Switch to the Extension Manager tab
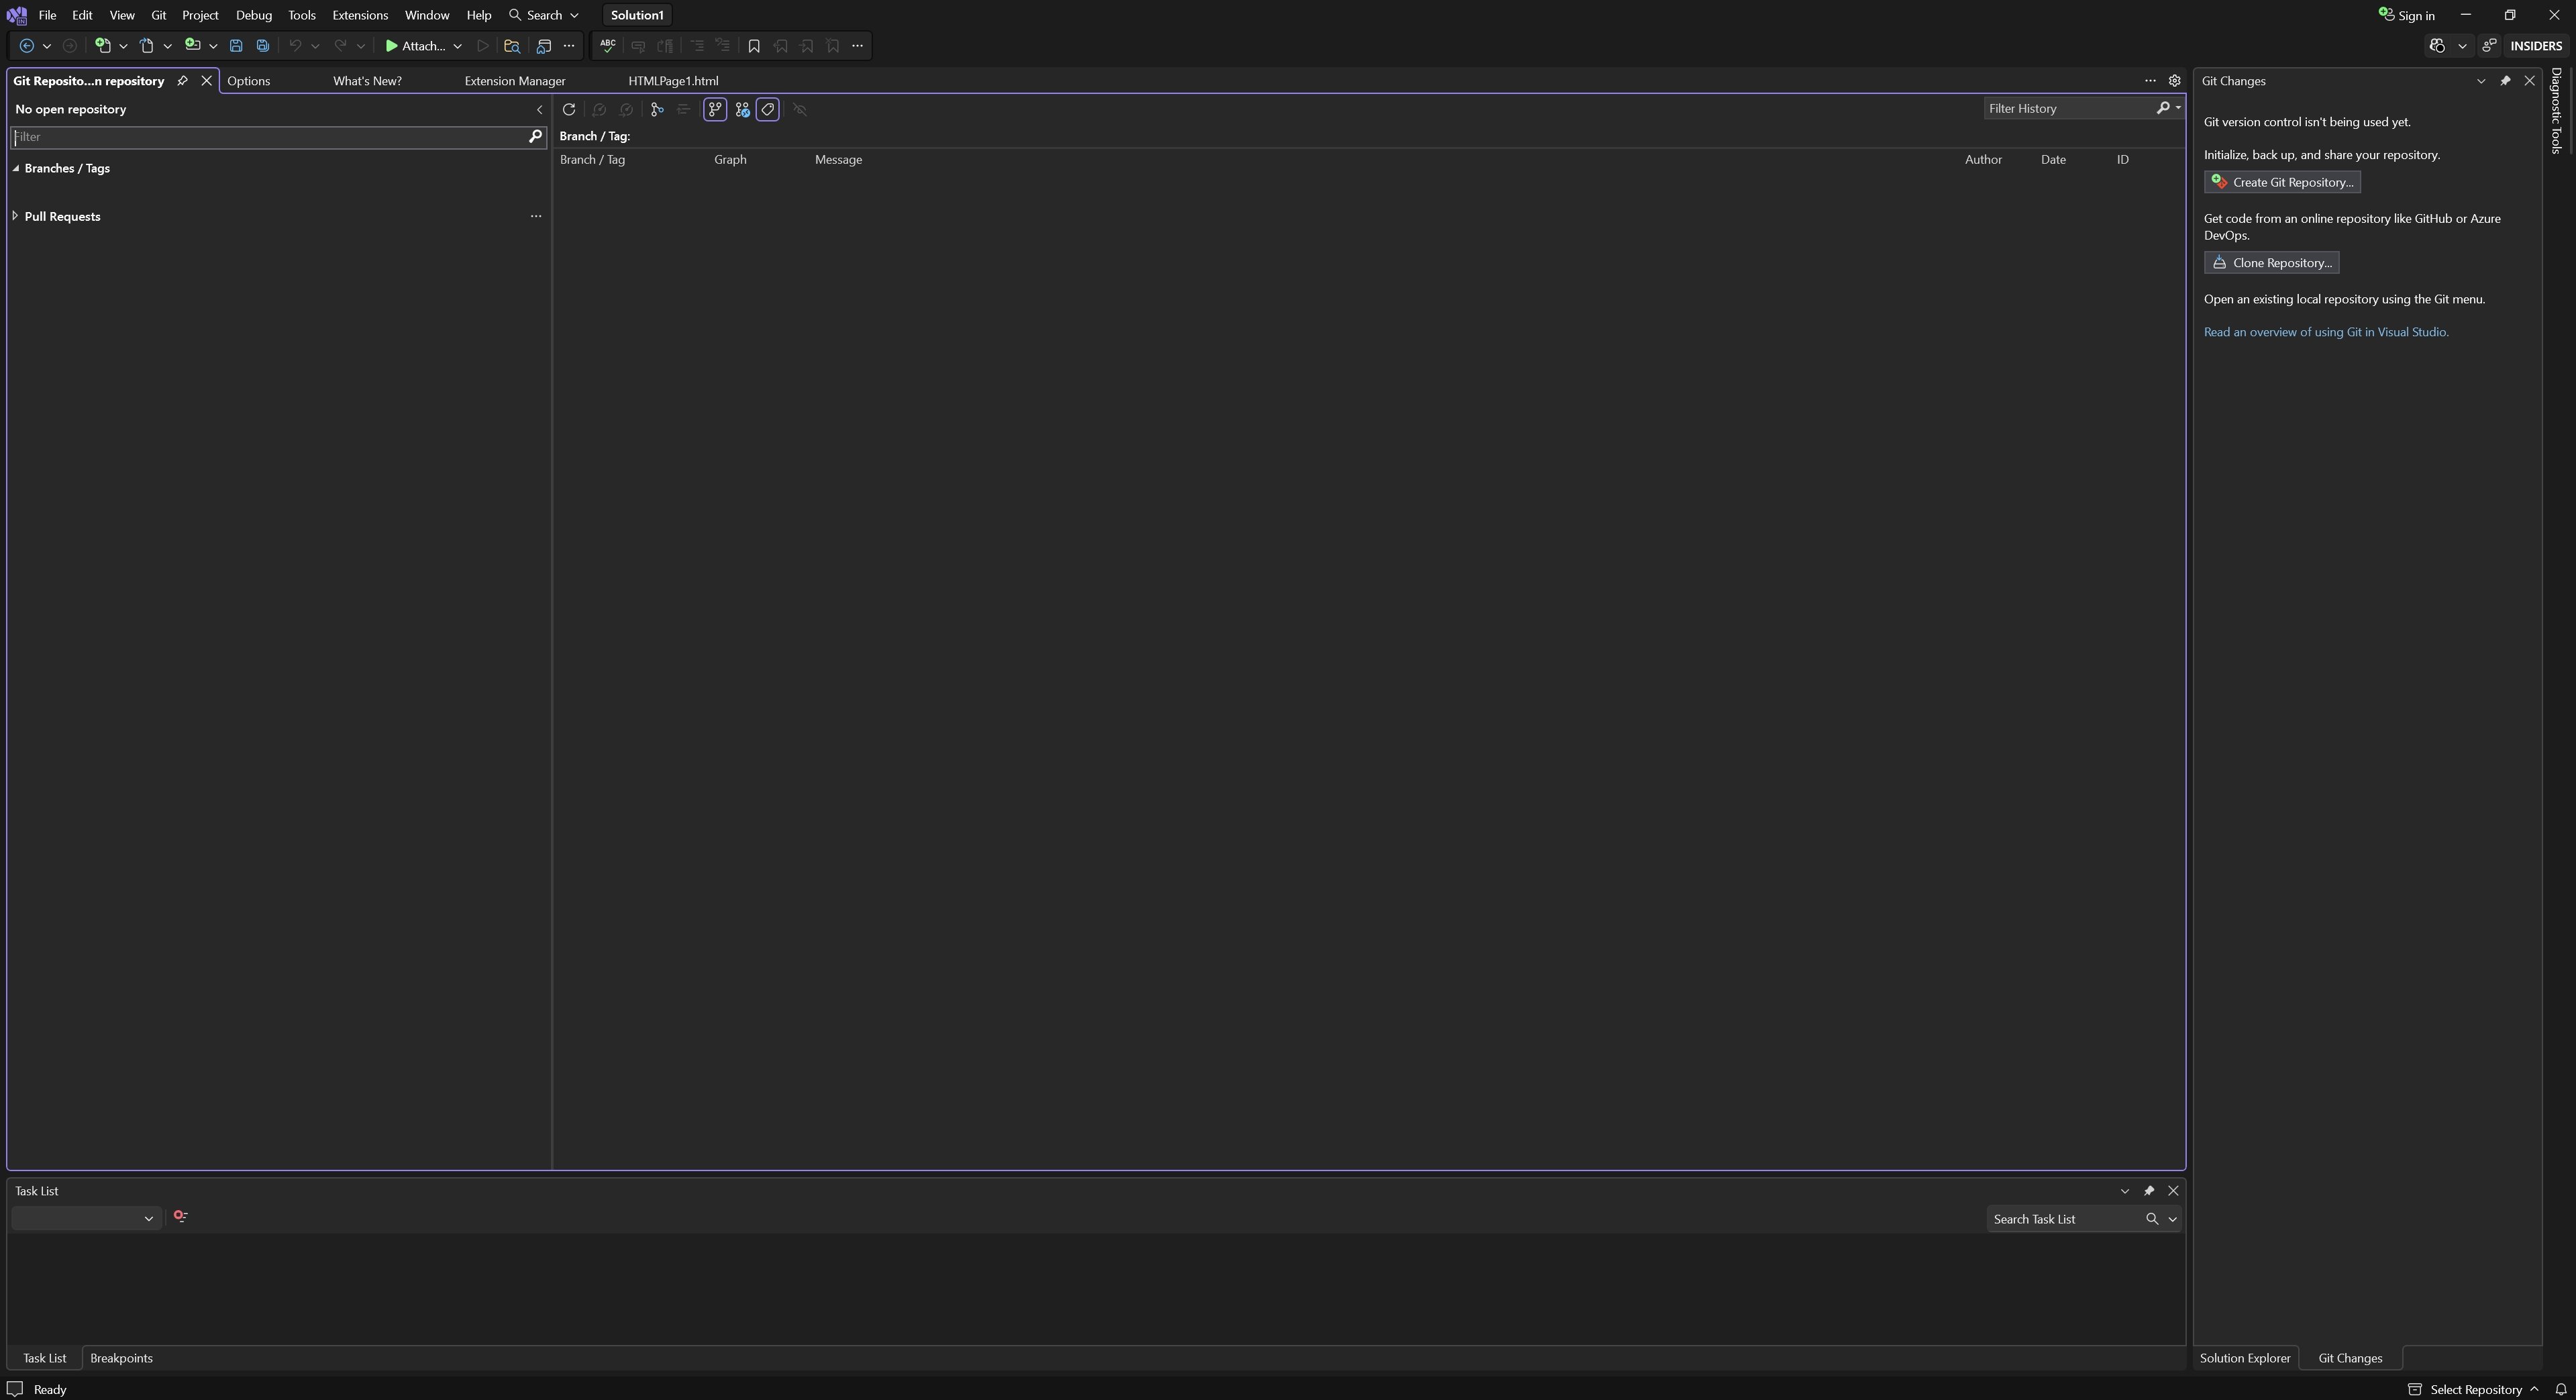 515,80
